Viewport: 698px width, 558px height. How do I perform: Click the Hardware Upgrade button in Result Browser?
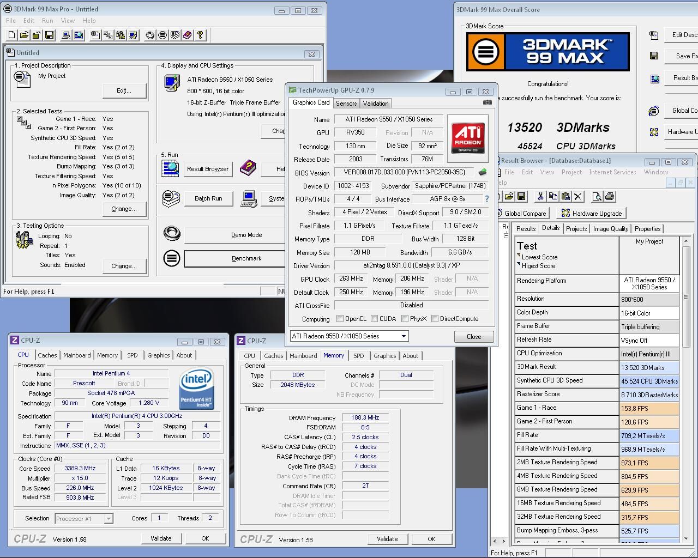(591, 213)
